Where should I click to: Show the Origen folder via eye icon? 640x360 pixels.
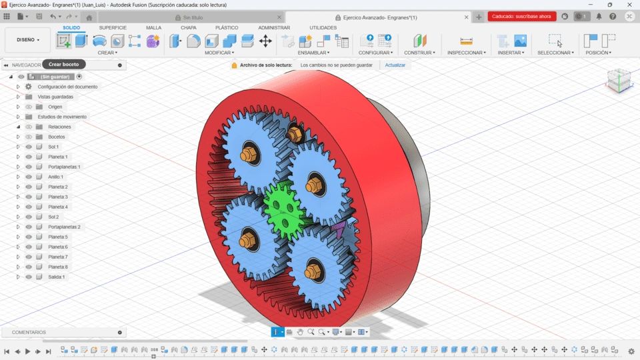pyautogui.click(x=29, y=107)
